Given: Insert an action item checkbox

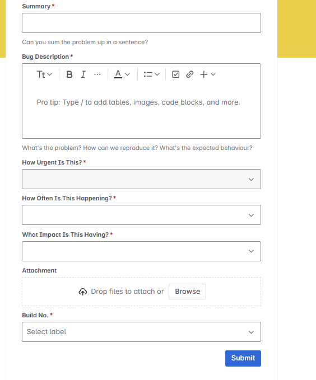Looking at the screenshot, I should point(176,74).
